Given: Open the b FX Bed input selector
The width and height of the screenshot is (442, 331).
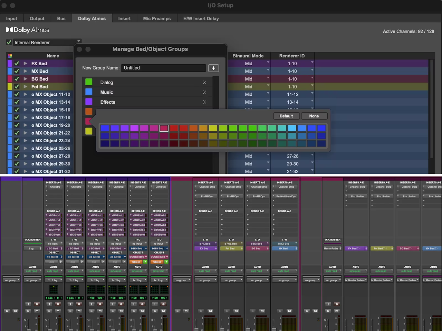Looking at the screenshot, I should 205,244.
